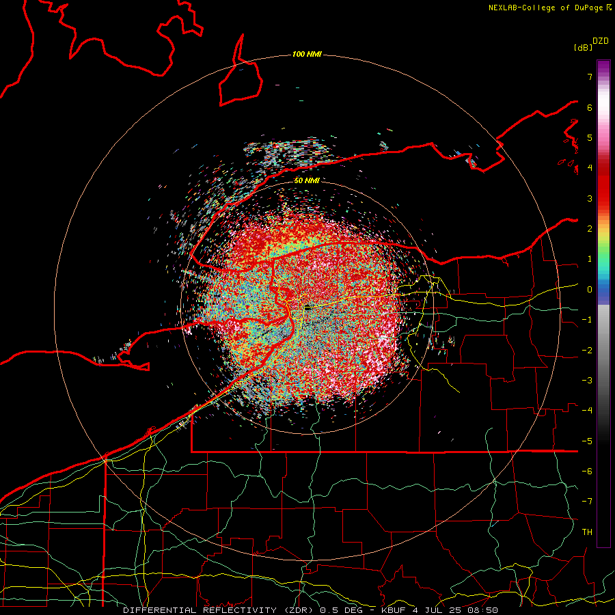Click the 100 NMI range ring label
The height and width of the screenshot is (615, 615).
pyautogui.click(x=307, y=54)
